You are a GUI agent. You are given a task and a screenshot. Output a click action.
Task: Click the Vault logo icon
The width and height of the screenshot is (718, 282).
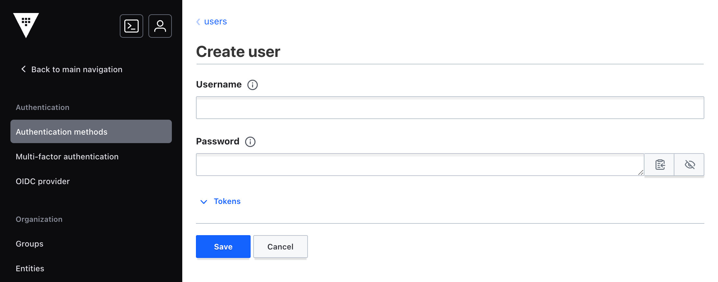pos(26,25)
